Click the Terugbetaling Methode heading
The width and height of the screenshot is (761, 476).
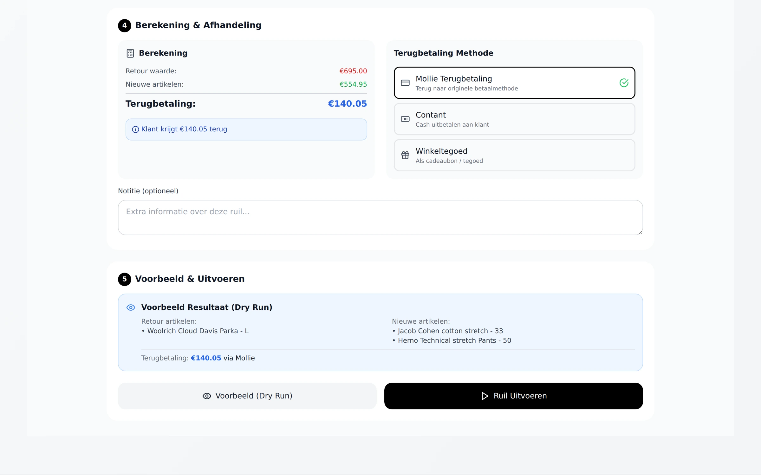point(443,53)
